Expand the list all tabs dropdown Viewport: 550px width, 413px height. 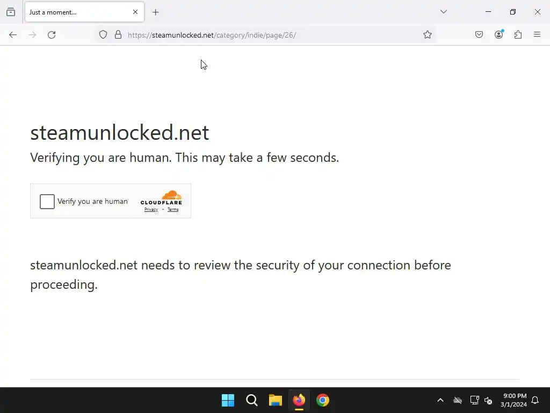(x=444, y=12)
